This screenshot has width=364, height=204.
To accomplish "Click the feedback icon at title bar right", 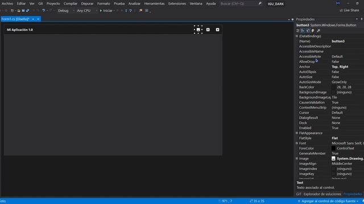I will pos(338,3).
